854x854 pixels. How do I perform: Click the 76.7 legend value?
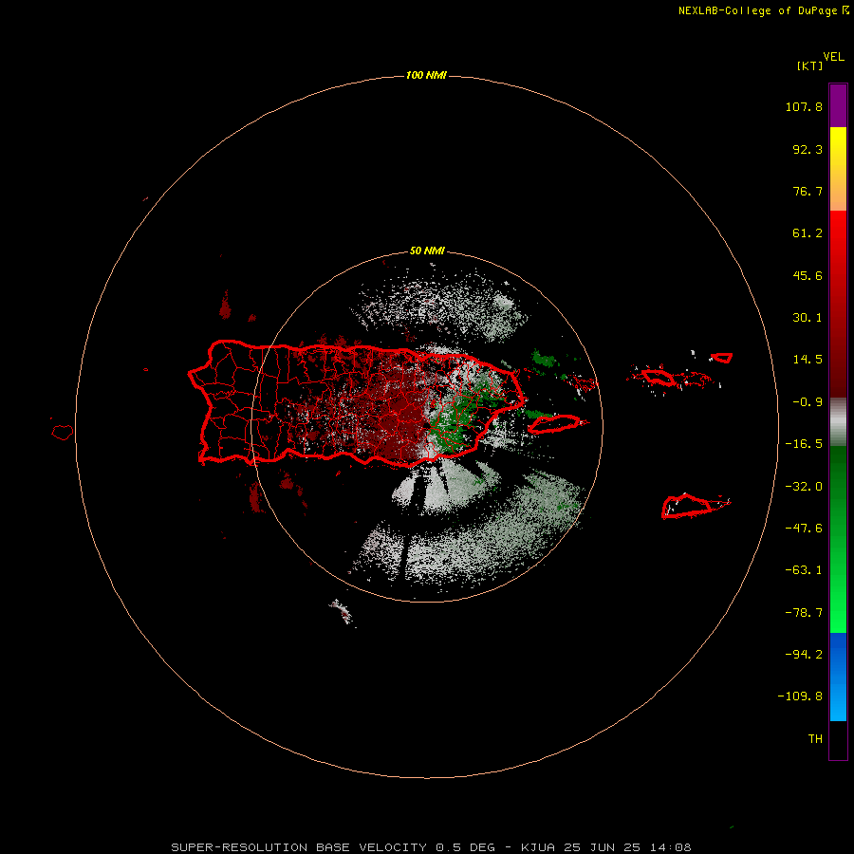coord(808,191)
